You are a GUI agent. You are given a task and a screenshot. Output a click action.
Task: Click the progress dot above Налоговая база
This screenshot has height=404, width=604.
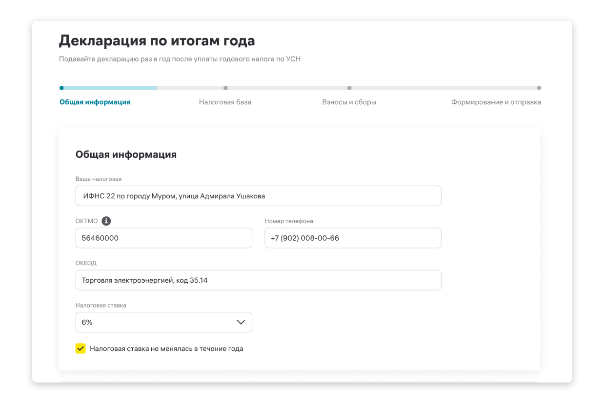click(x=225, y=88)
